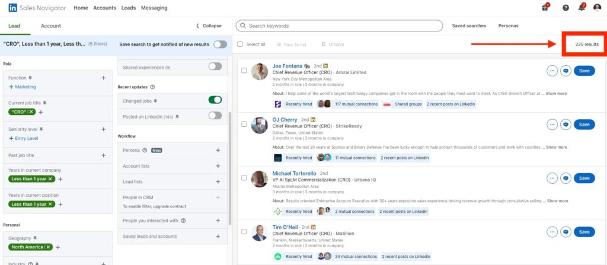This screenshot has width=607, height=265.
Task: Select Joe Fontana's checkbox
Action: 244,71
